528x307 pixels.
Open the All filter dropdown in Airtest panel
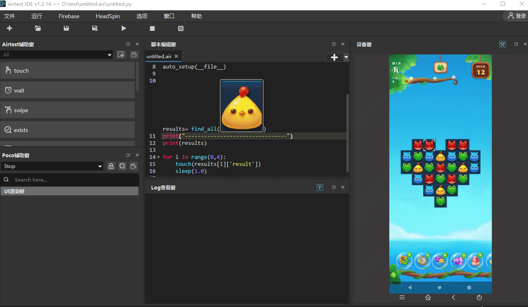[x=57, y=54]
